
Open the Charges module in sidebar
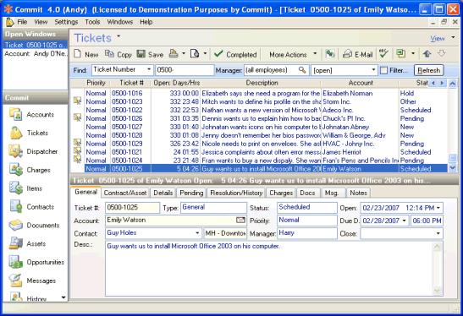click(x=30, y=170)
